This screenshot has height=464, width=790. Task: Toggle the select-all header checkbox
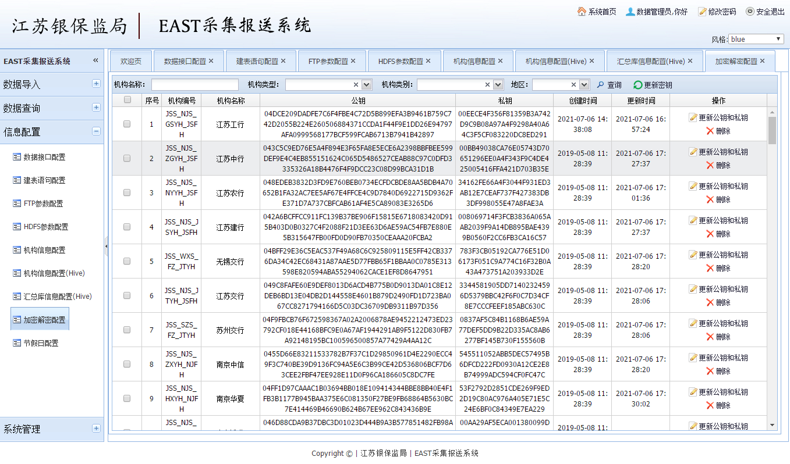tap(127, 100)
